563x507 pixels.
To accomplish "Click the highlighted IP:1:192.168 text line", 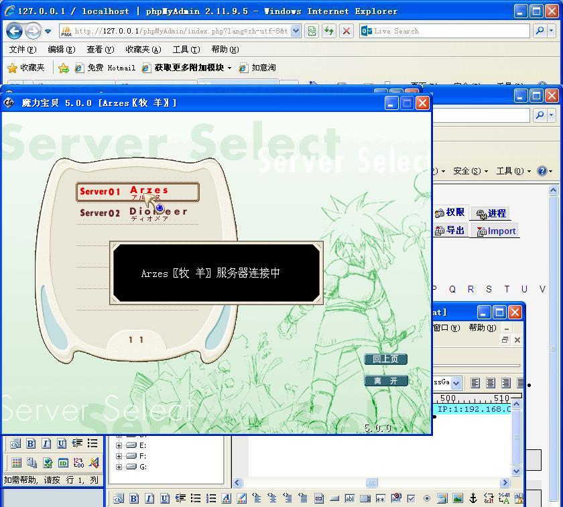I will pyautogui.click(x=473, y=409).
